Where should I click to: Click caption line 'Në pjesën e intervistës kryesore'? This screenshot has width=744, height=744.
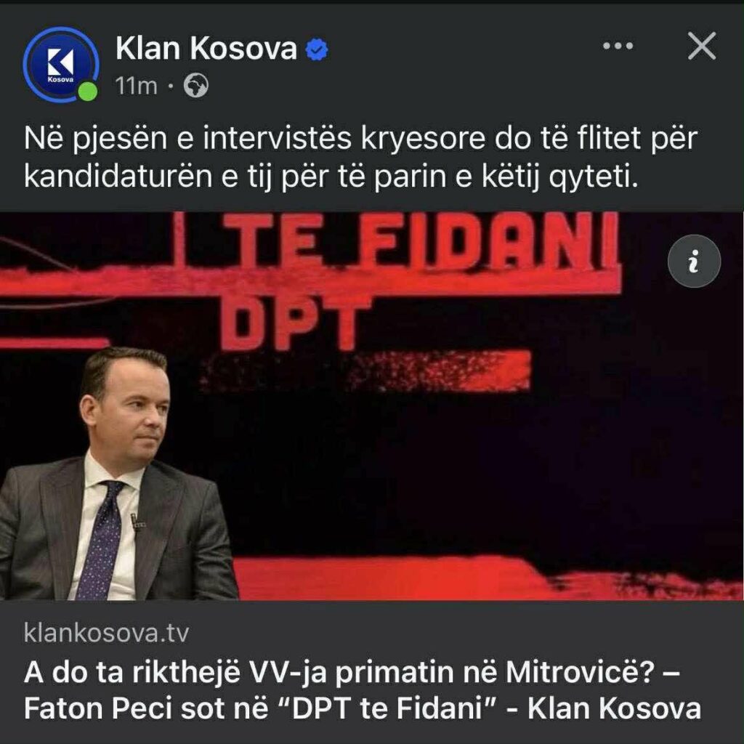(x=360, y=139)
